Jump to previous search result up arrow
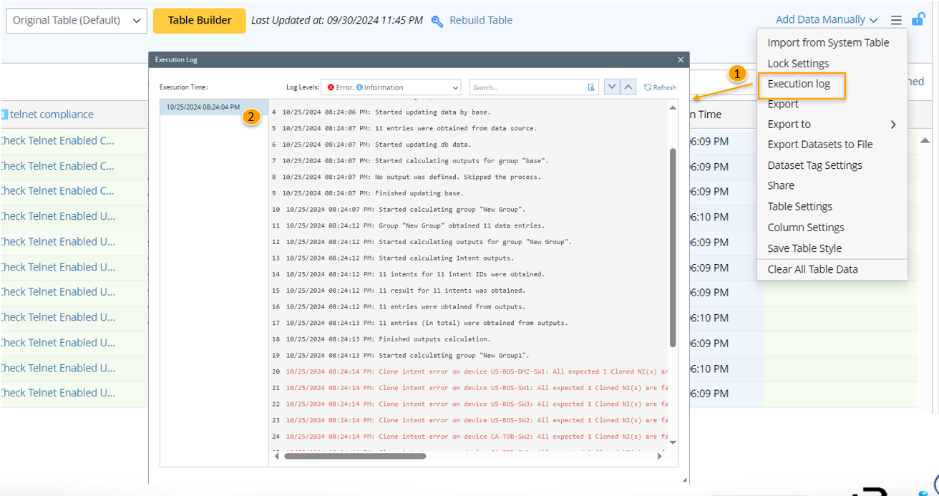The image size is (939, 496). (x=628, y=87)
